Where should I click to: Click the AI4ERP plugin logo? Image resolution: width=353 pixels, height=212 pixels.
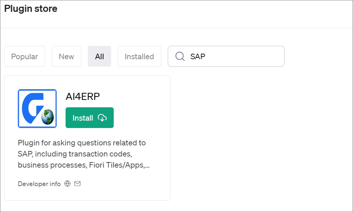coord(37,108)
